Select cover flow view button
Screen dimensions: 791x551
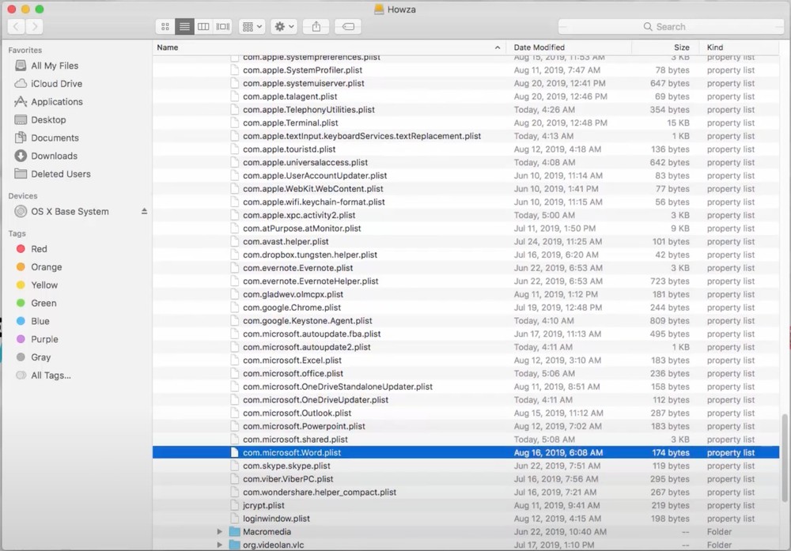click(223, 27)
